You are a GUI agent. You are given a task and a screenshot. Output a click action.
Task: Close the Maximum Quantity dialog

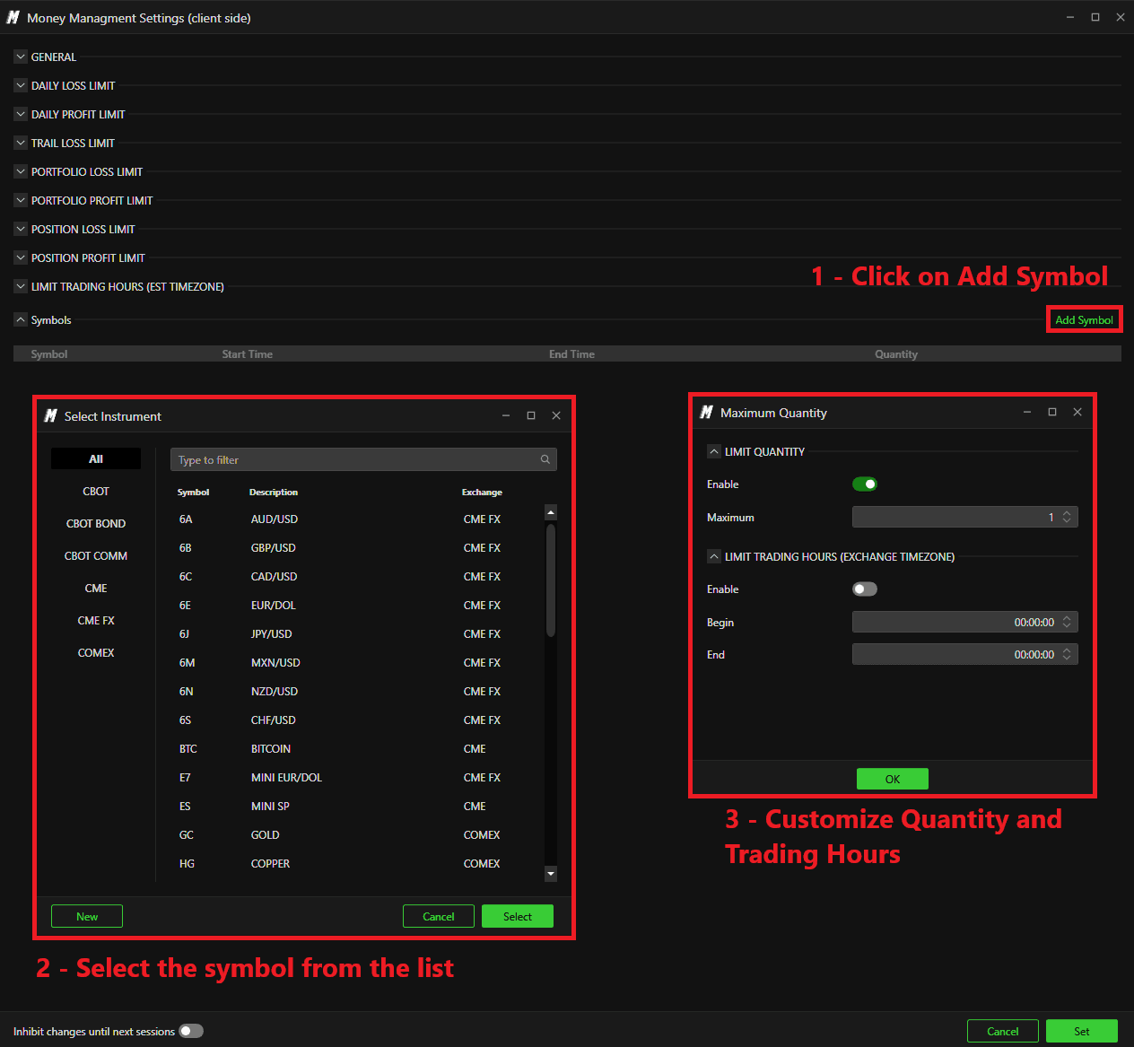(x=1077, y=412)
